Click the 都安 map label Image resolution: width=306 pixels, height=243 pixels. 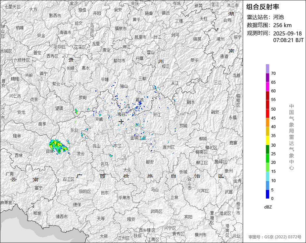[150, 162]
